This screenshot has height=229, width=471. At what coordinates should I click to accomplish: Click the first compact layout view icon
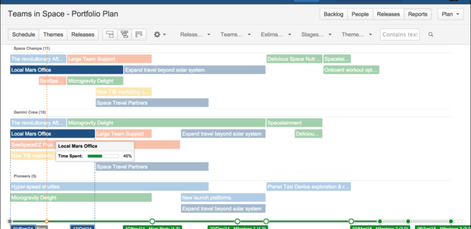click(110, 35)
